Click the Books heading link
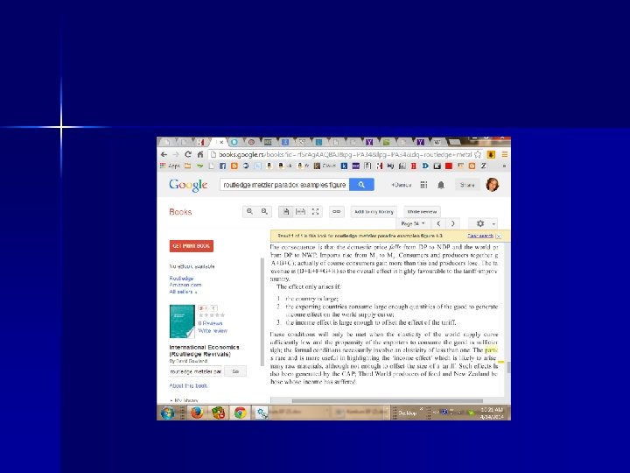 (x=180, y=212)
